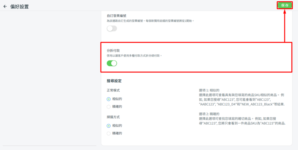Click the 掃描方式 label
Screen dimensions: 298x150
click(113, 117)
